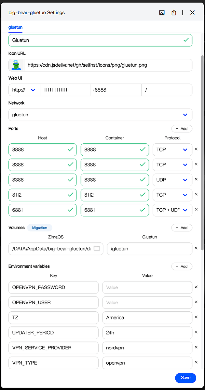The image size is (205, 390).
Task: Click the export share icon in header
Action: pos(174,12)
